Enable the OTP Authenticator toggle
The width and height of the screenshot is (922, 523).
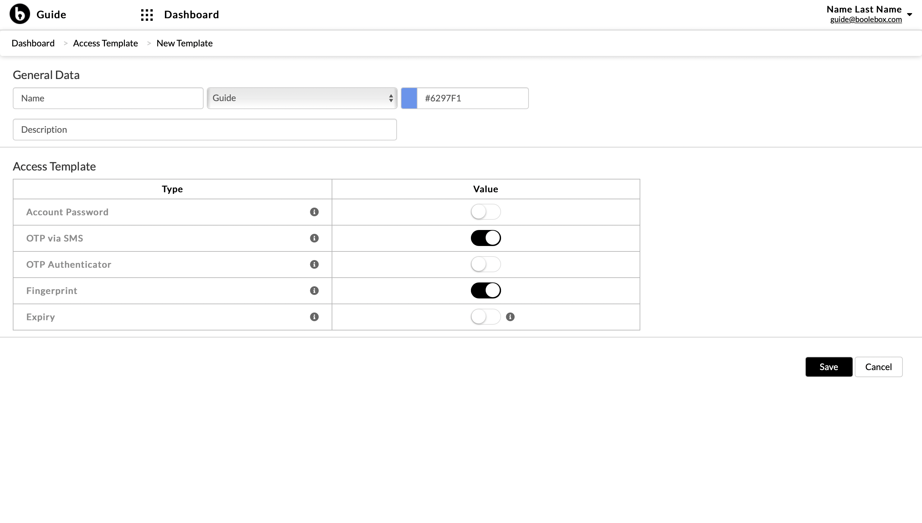point(486,264)
